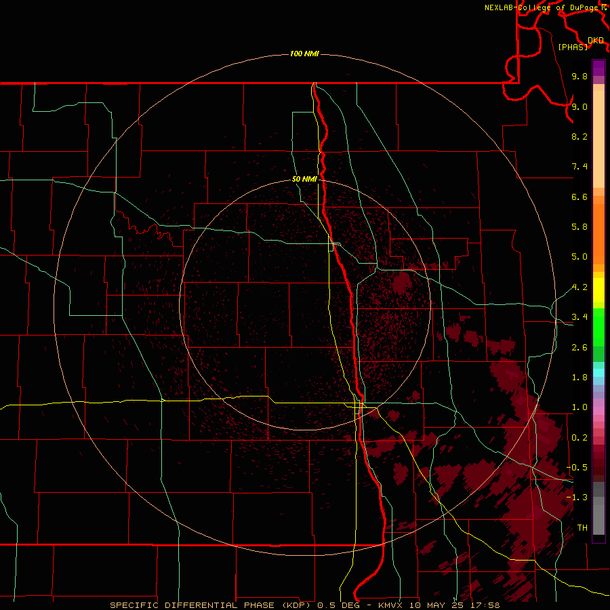Click the "TH" threshold label on the legend
The height and width of the screenshot is (610, 610).
(x=582, y=528)
